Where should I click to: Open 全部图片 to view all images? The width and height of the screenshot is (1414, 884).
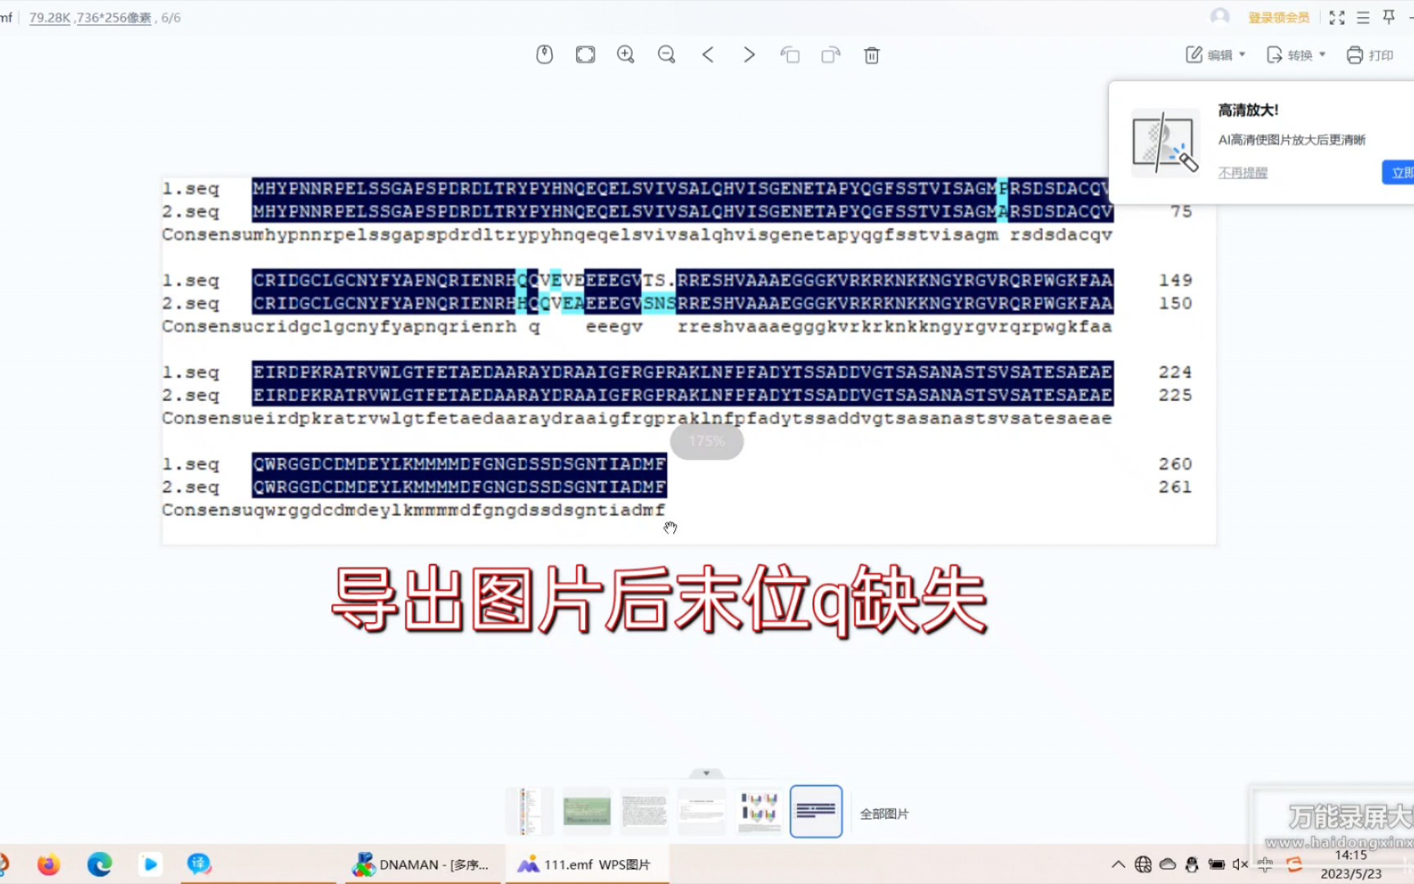point(885,812)
